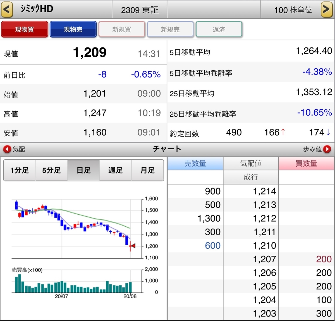Image resolution: width=335 pixels, height=321 pixels.
Task: Select the 月足 monthly chart tab
Action: coord(148,170)
